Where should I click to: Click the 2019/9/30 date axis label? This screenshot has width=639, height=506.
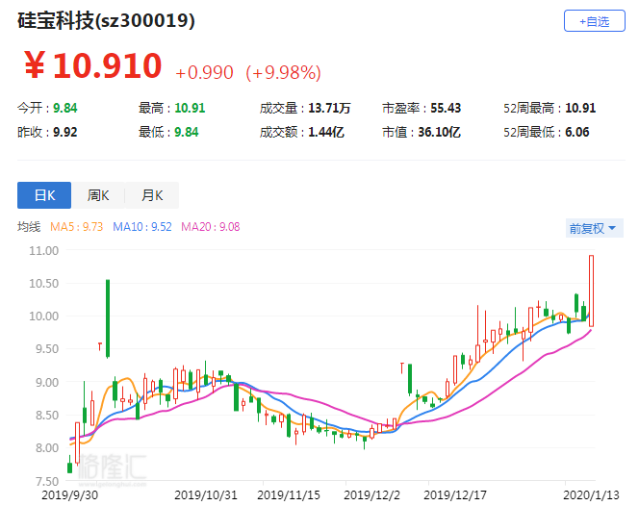pos(69,495)
